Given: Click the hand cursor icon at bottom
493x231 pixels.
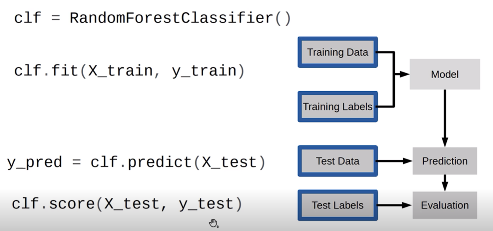Looking at the screenshot, I should 213,223.
